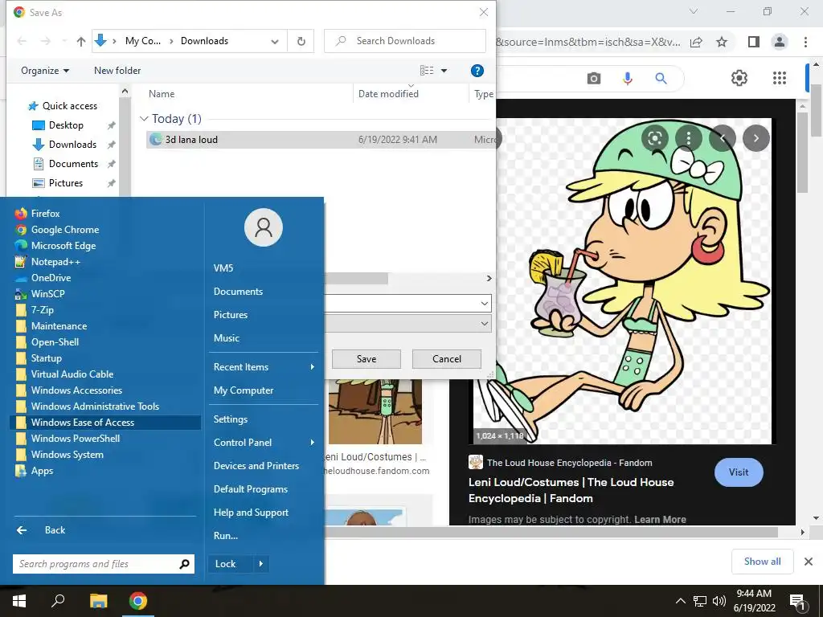The width and height of the screenshot is (823, 617).
Task: Open the Apps entry in start menu
Action: (x=42, y=471)
